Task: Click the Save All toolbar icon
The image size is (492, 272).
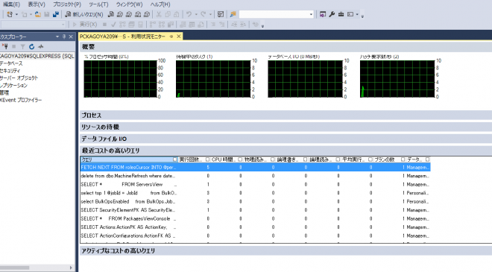Action: (56, 14)
